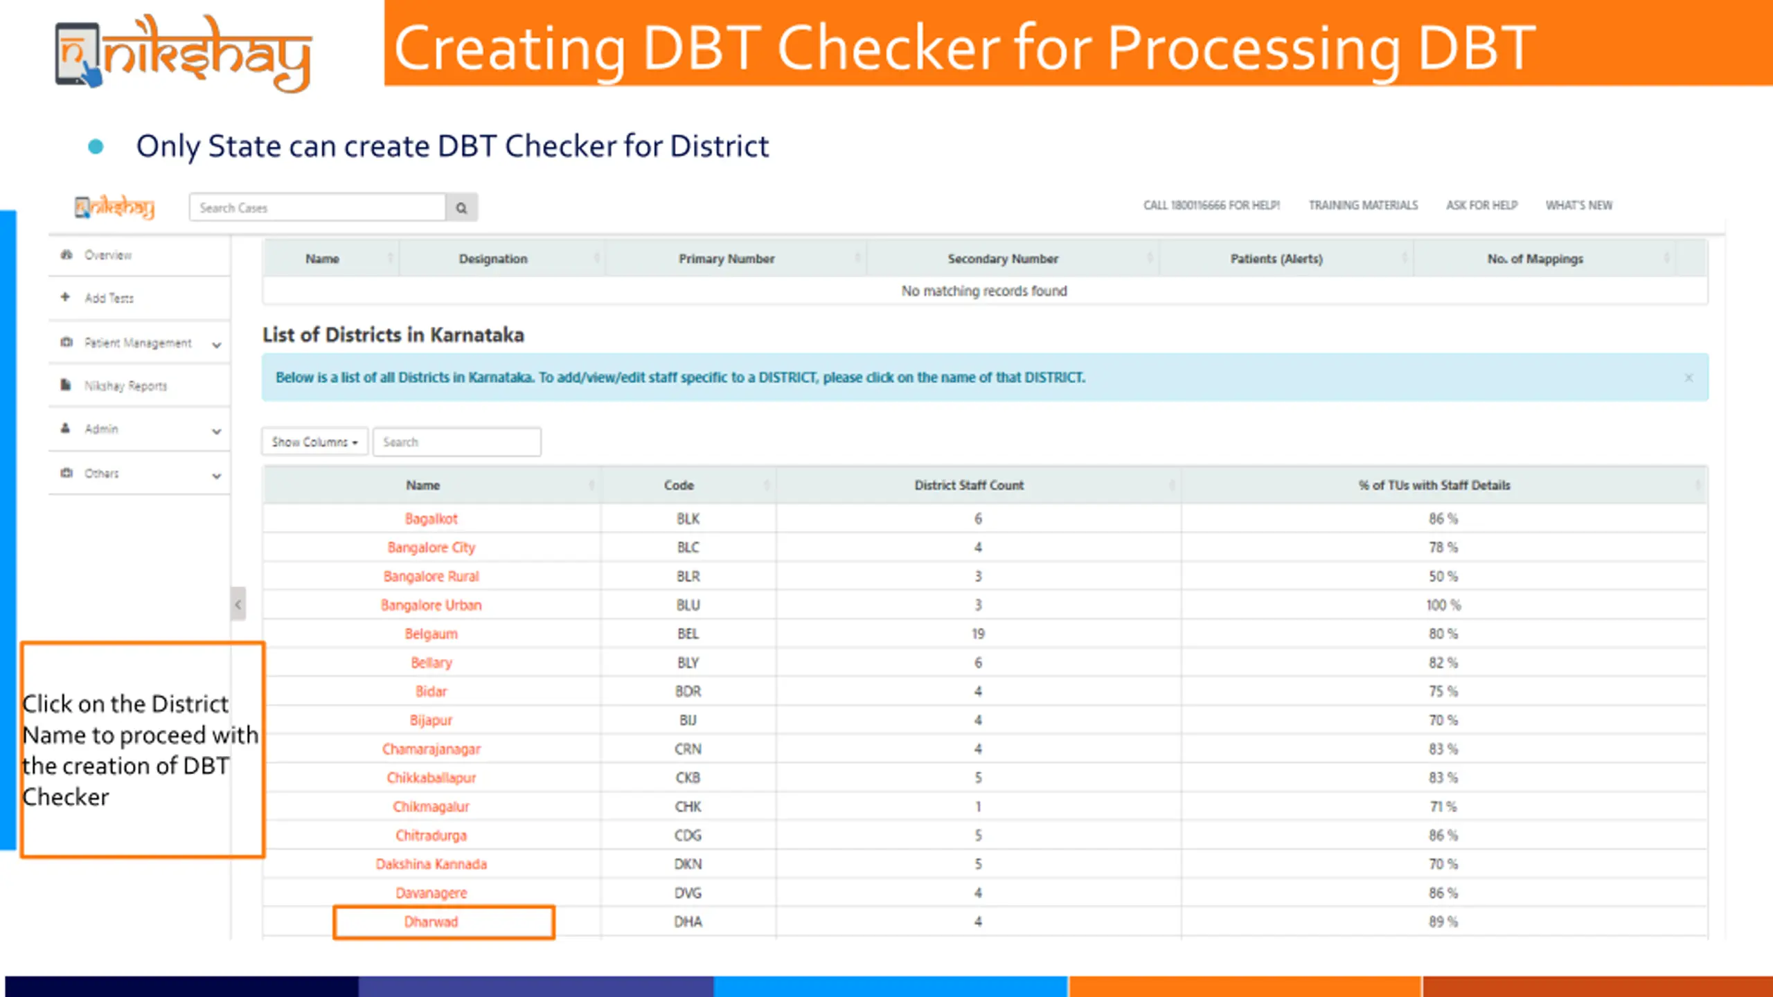
Task: Open the Bangalore Urban district link
Action: (x=431, y=605)
